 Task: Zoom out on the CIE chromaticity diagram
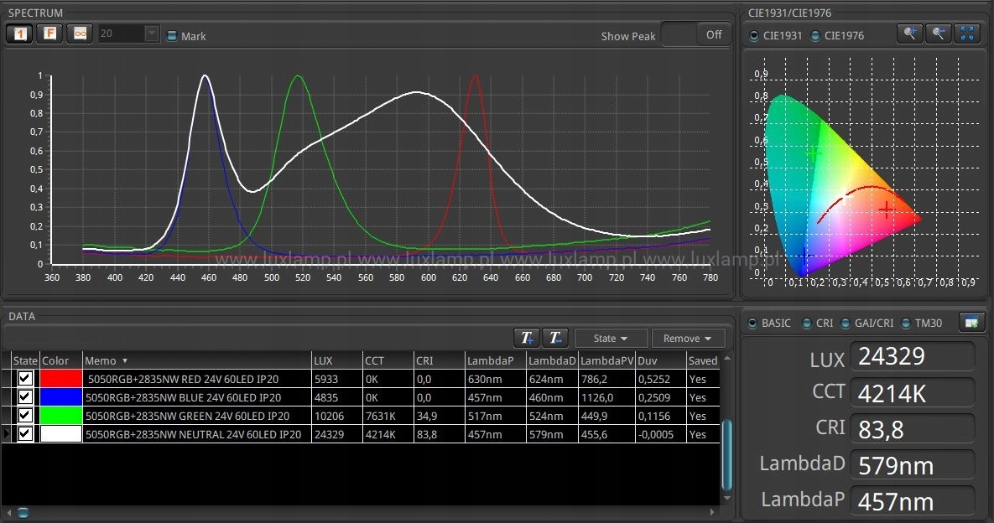(939, 34)
